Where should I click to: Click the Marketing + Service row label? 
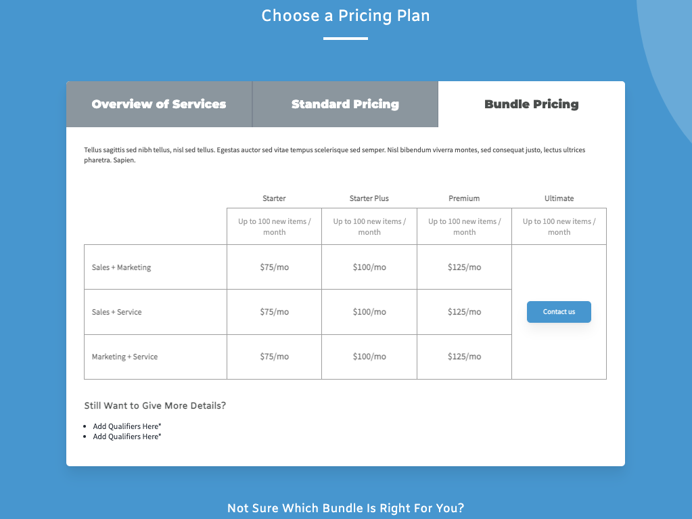123,357
